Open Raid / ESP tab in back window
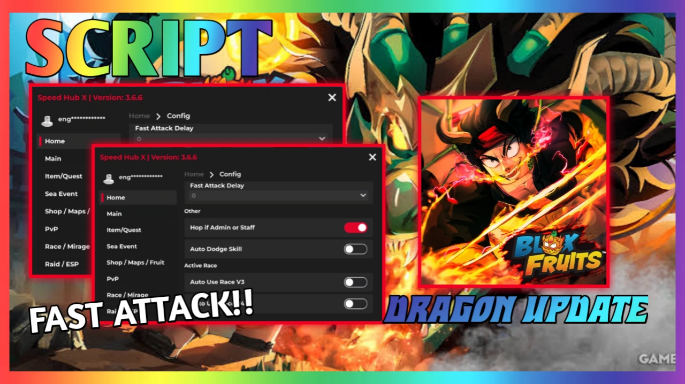 (62, 264)
